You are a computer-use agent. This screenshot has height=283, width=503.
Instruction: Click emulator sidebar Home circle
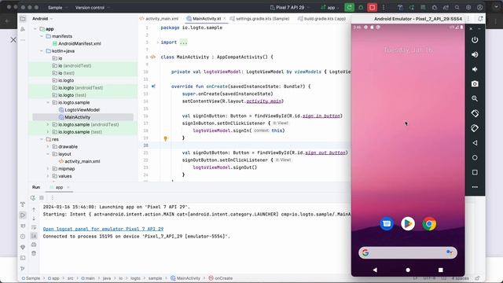[475, 157]
